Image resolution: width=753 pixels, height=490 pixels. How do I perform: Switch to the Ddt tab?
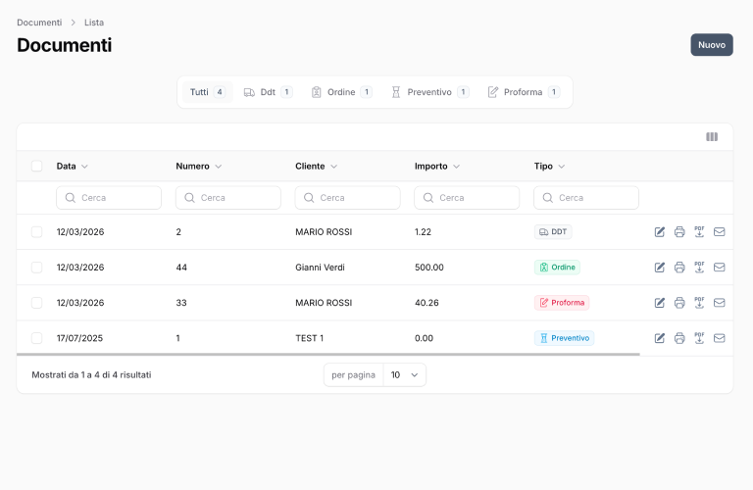[x=268, y=92]
